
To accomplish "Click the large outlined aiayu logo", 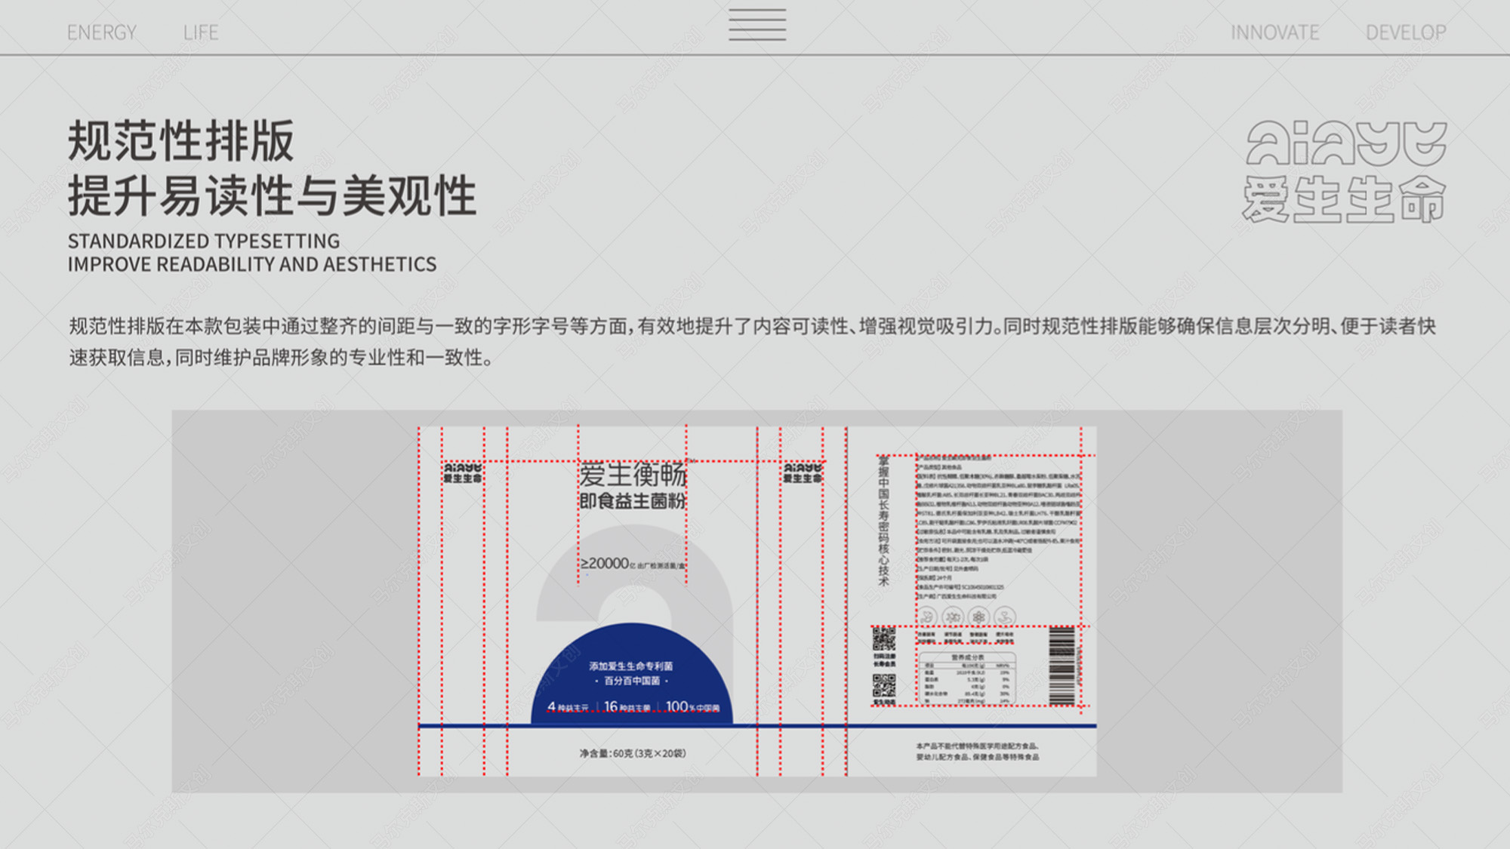I will tap(1346, 143).
